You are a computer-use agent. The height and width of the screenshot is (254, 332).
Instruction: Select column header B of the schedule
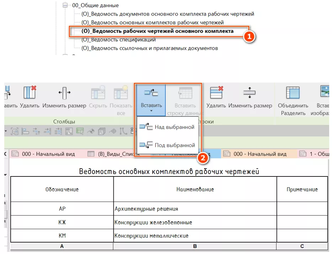(x=194, y=246)
